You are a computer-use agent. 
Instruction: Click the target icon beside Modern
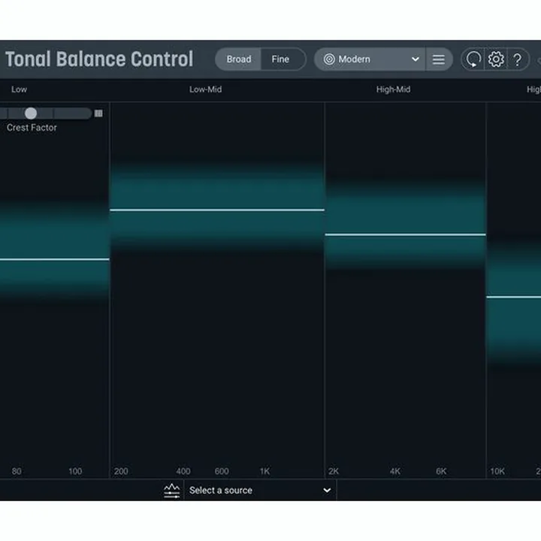329,59
